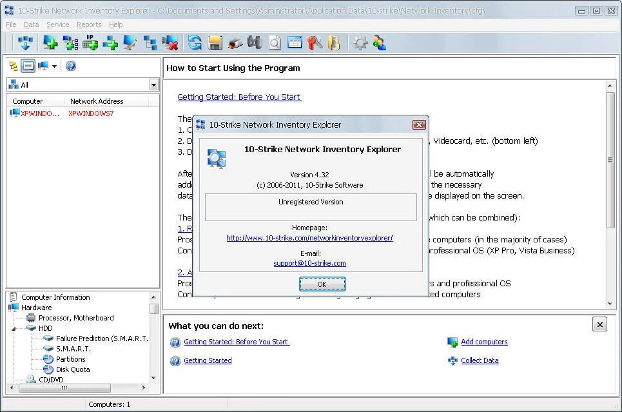
Task: Switch to tree view icon in left panel
Action: pos(14,66)
